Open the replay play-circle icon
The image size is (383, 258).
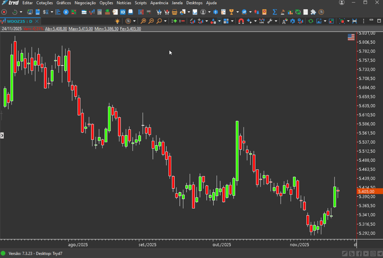click(x=15, y=12)
